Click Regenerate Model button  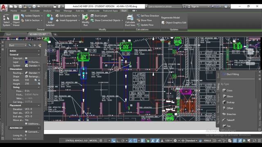pyautogui.click(x=170, y=18)
